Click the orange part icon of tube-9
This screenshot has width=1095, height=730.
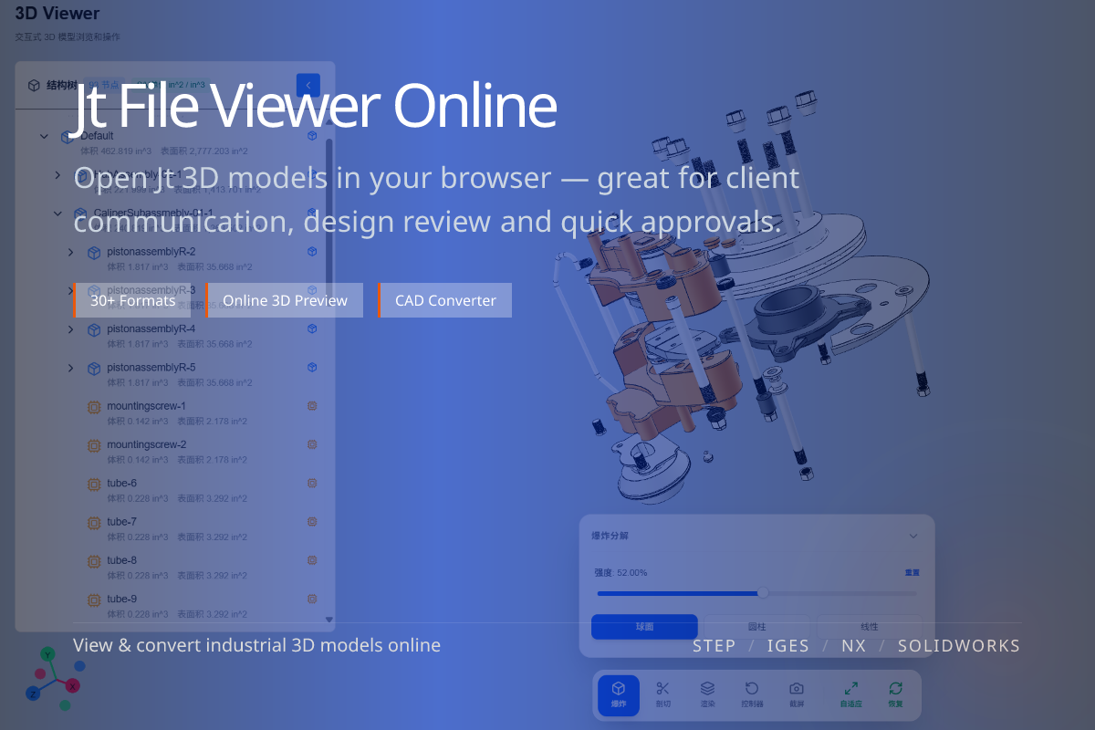93,600
